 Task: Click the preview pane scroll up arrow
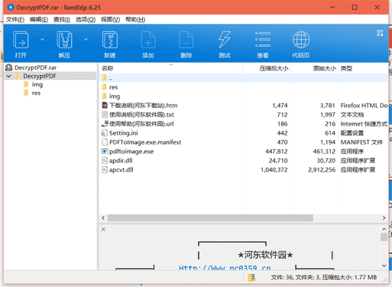[x=384, y=230]
